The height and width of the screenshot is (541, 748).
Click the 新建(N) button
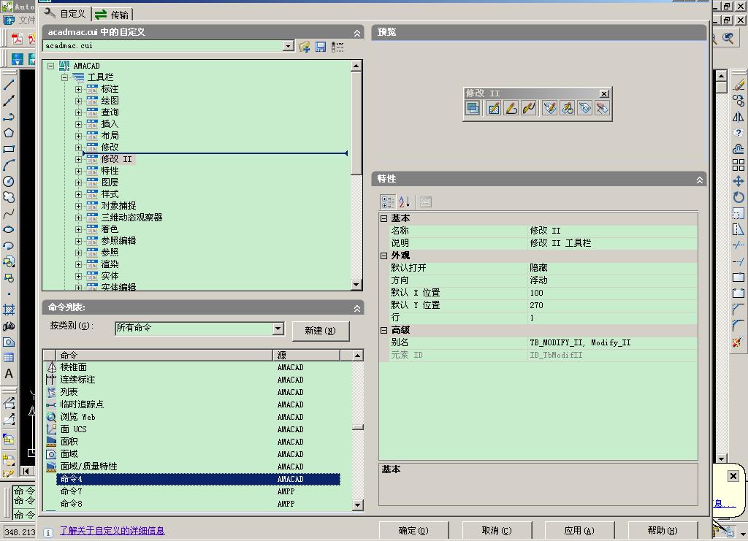pyautogui.click(x=321, y=331)
